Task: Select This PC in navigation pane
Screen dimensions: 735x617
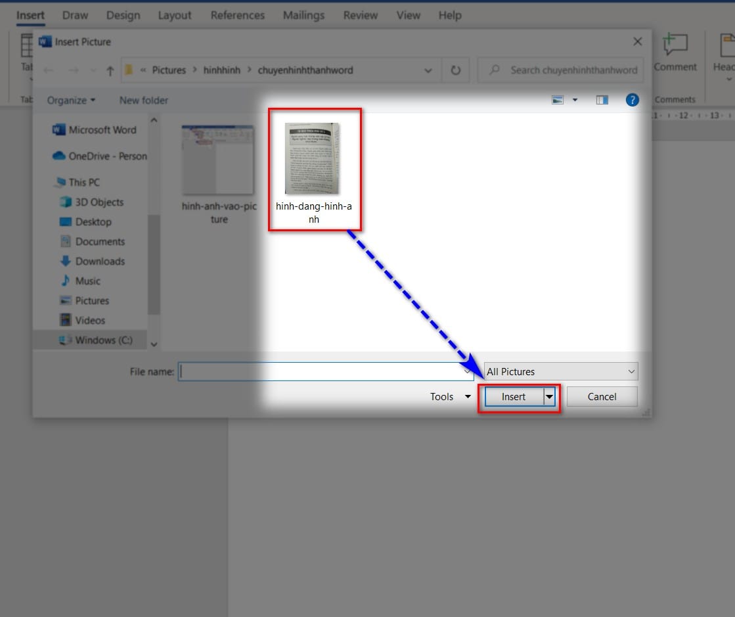Action: pyautogui.click(x=78, y=183)
